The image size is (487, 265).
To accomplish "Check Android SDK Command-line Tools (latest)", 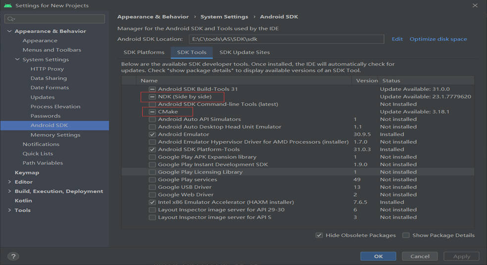I will [152, 104].
